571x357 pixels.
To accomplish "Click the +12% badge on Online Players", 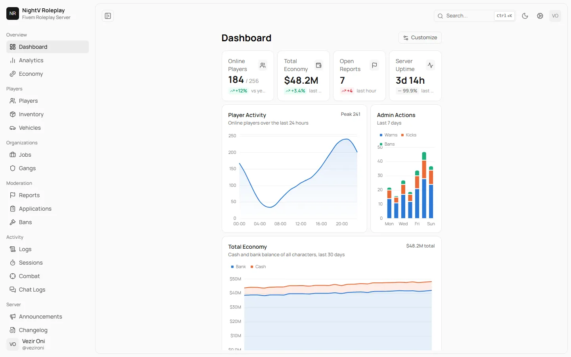I will [x=239, y=91].
